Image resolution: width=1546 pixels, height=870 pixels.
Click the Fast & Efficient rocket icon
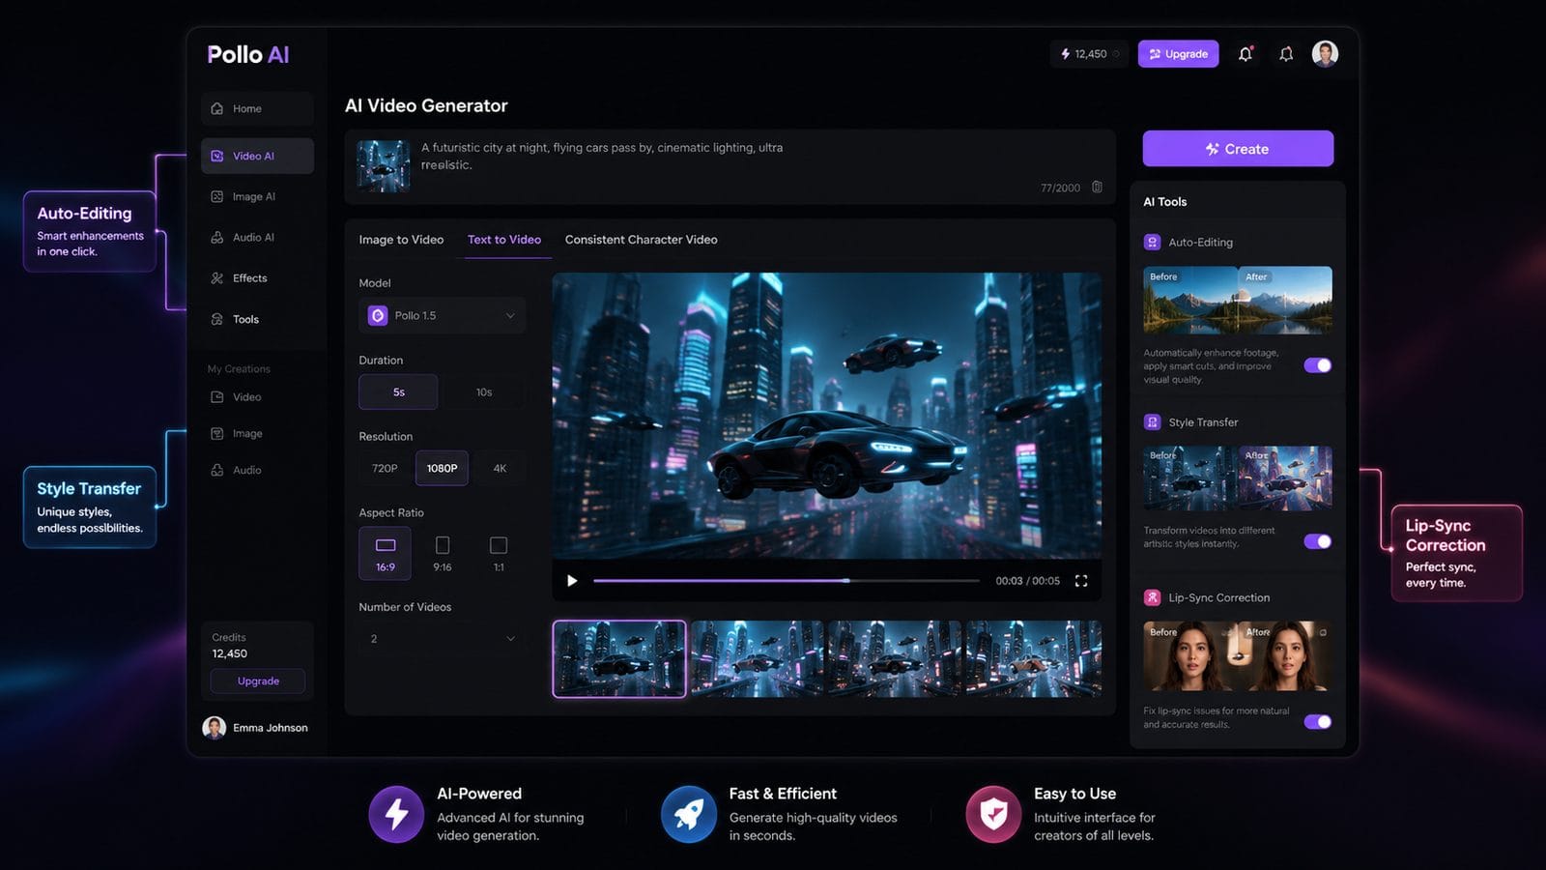click(689, 814)
